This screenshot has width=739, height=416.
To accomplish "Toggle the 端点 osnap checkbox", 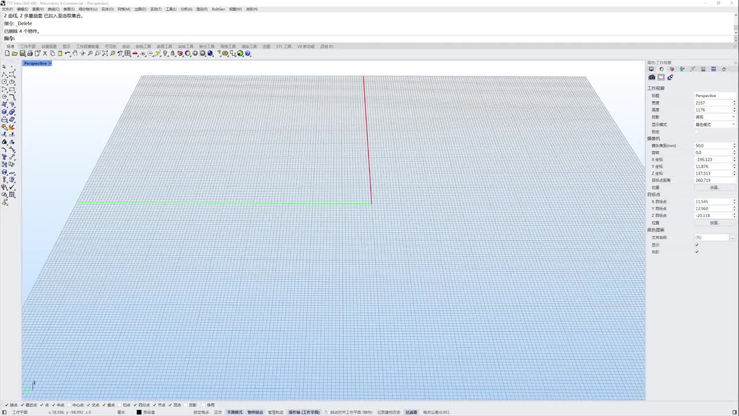I will tap(6, 405).
